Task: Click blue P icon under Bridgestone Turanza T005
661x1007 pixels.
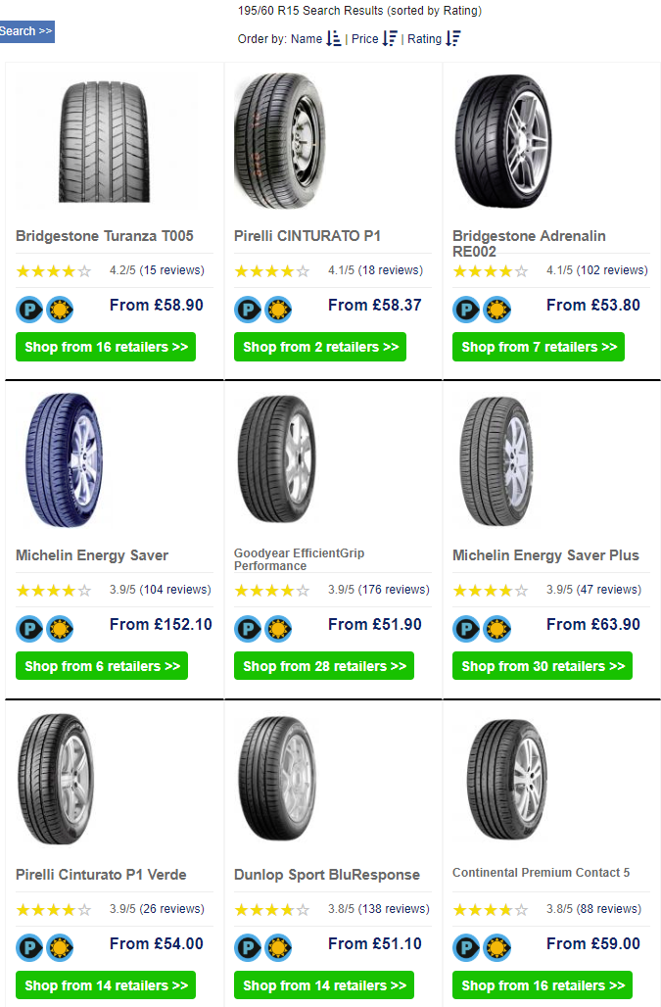Action: 28,310
